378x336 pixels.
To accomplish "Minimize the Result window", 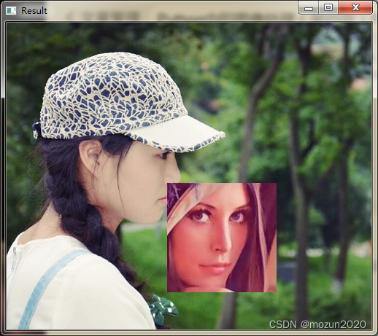I will 309,8.
